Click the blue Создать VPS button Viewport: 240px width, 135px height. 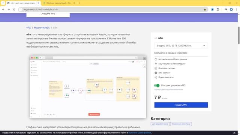point(181,105)
